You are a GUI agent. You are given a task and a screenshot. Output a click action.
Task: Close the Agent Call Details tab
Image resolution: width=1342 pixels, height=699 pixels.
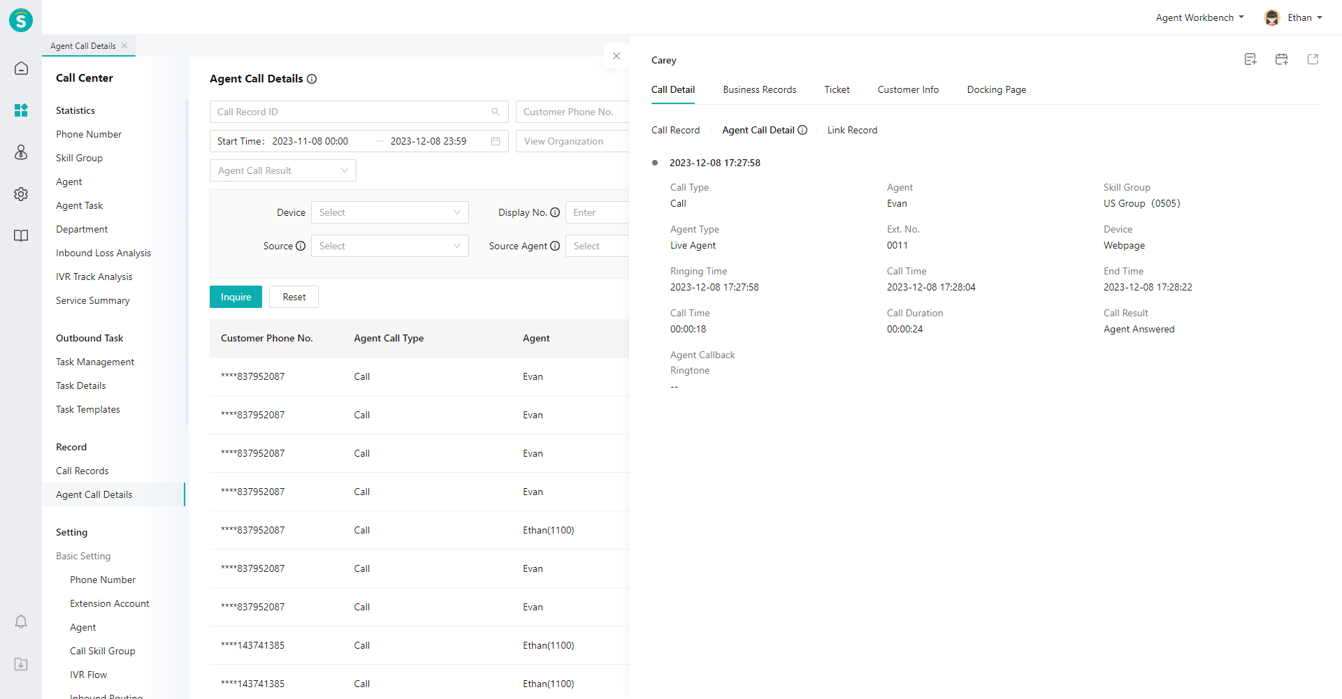click(124, 45)
